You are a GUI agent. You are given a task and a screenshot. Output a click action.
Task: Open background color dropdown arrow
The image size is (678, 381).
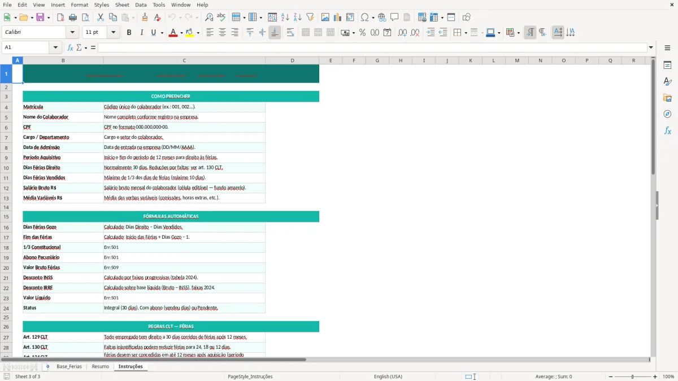(198, 33)
